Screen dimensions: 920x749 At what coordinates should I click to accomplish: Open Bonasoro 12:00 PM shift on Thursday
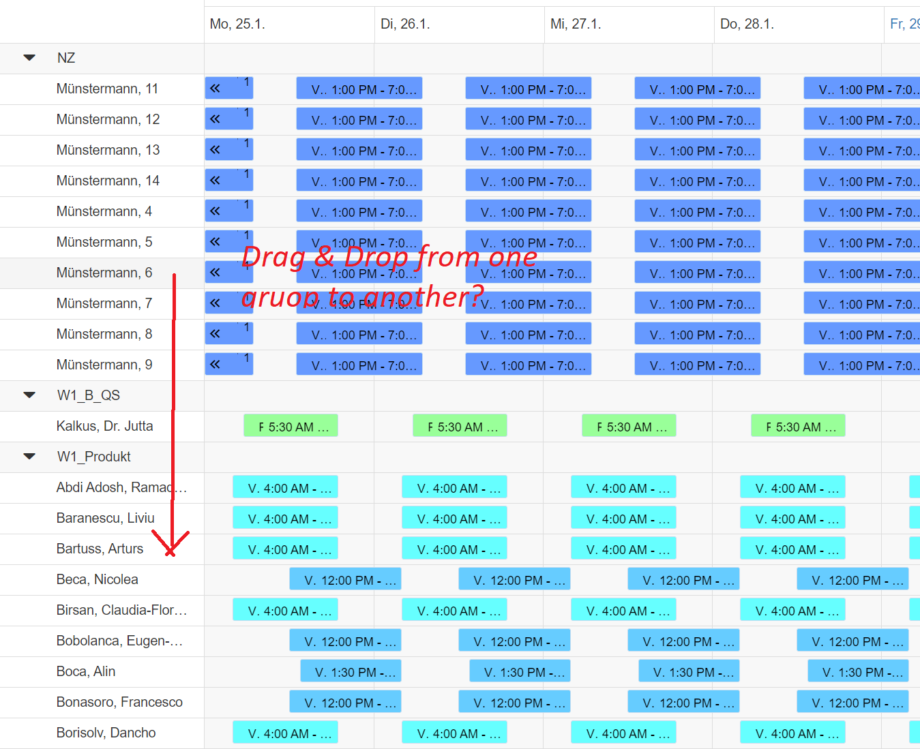852,703
